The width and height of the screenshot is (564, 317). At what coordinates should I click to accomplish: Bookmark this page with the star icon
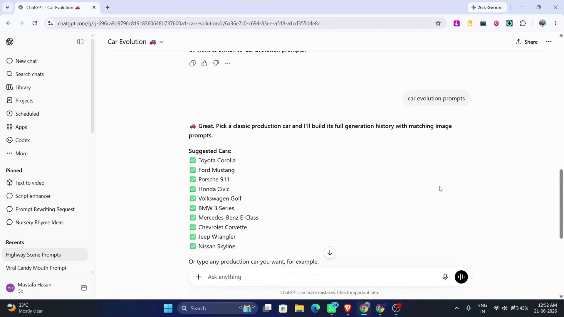(438, 23)
